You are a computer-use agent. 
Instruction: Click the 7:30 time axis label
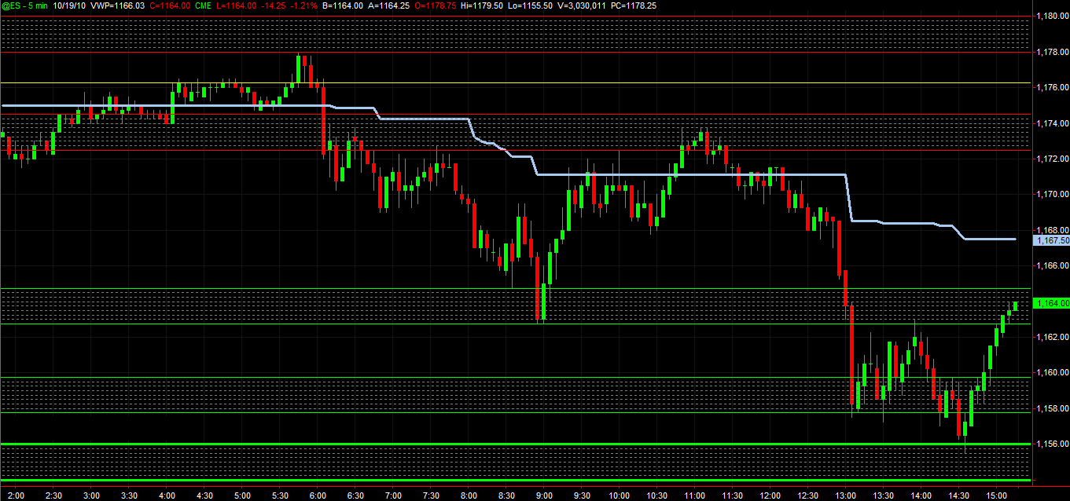pyautogui.click(x=431, y=496)
